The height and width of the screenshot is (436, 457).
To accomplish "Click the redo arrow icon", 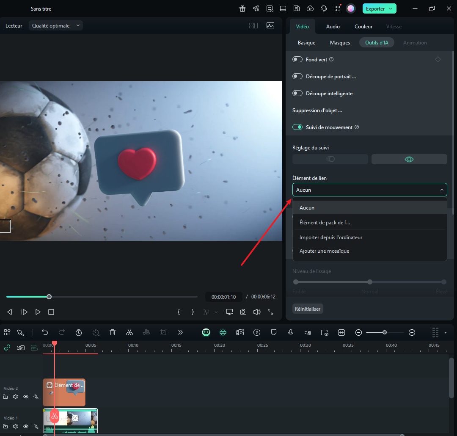I will (62, 332).
